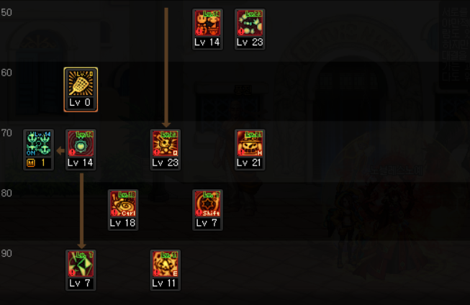This screenshot has width=470, height=305.
Task: Select the level 90 row marker
Action: point(6,253)
